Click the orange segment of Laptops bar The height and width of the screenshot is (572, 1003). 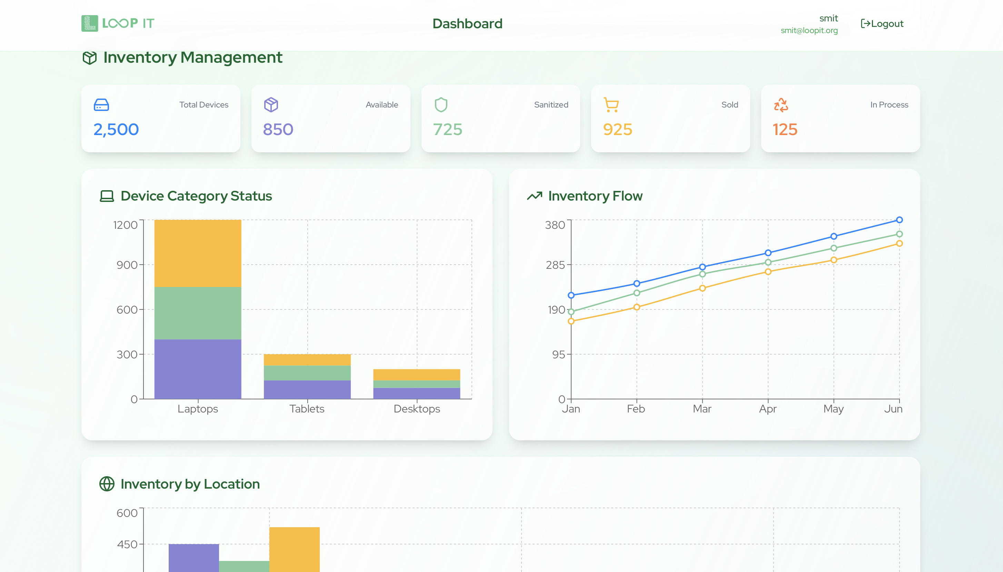pyautogui.click(x=197, y=253)
